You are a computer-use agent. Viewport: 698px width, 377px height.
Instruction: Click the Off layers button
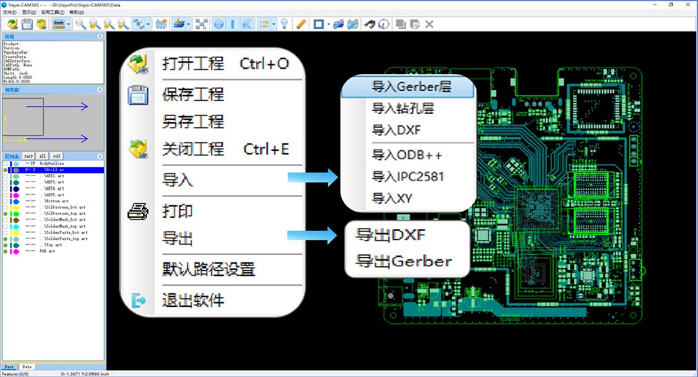coord(56,156)
